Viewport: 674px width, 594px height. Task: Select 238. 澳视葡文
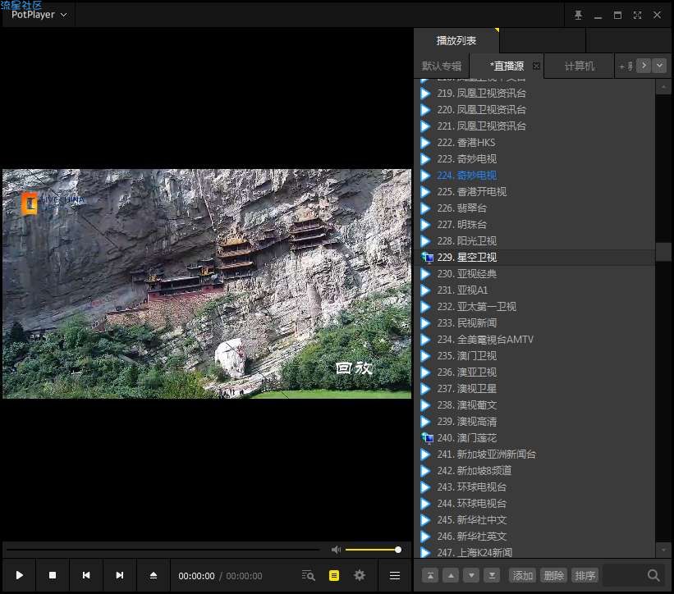pyautogui.click(x=534, y=405)
